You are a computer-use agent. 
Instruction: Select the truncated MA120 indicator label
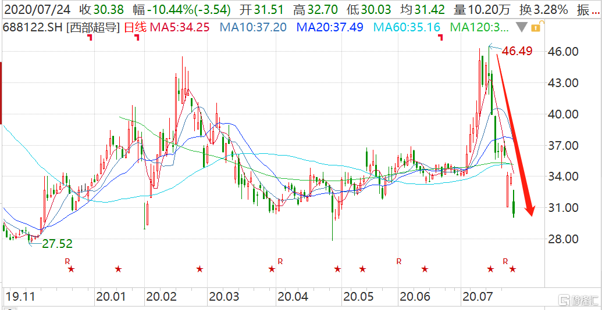479,27
